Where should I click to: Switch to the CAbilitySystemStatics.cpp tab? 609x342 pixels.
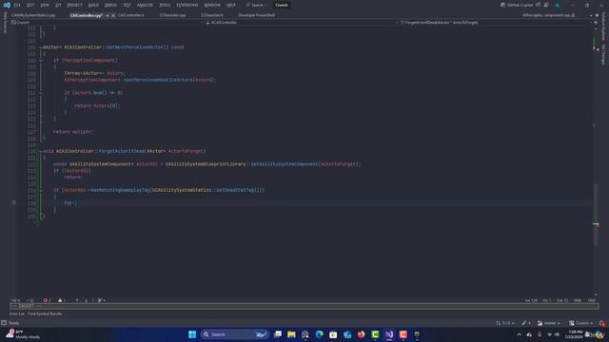pos(33,15)
